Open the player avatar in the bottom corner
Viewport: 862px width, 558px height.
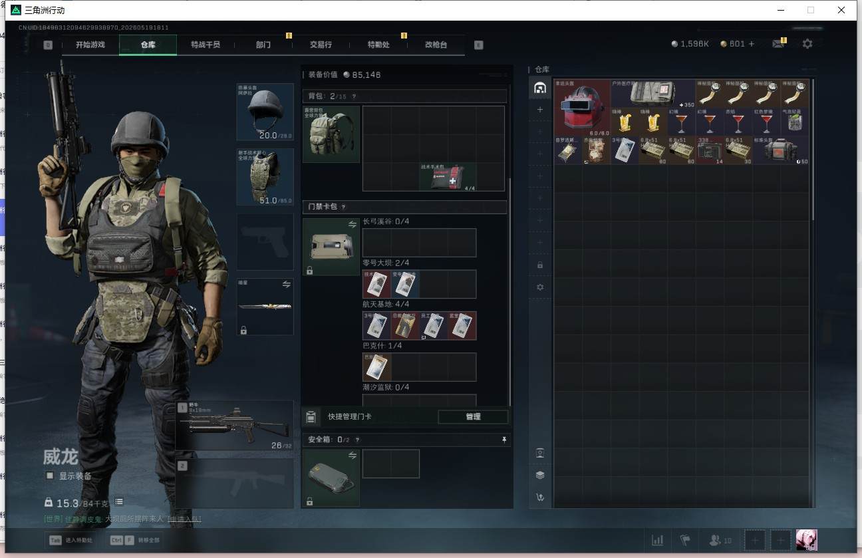tap(807, 539)
